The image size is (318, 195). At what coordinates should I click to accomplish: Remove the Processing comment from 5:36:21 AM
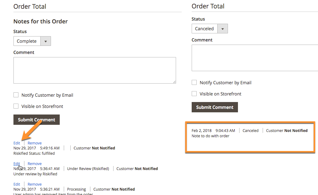tap(34, 184)
